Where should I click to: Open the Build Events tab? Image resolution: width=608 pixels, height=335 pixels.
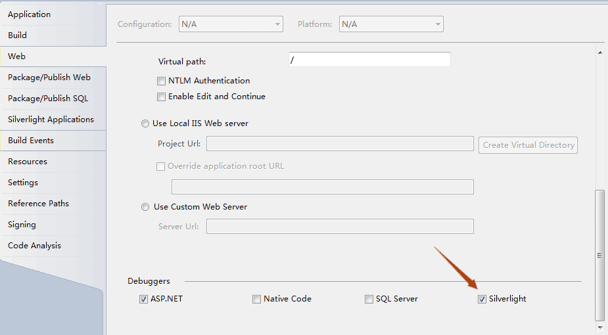coord(31,141)
